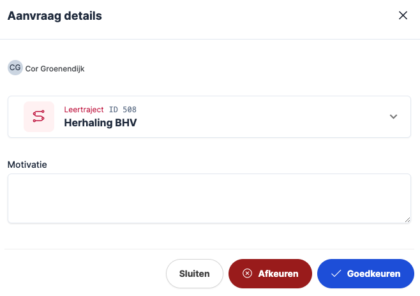
Task: Click the checkmark icon in Goedkeuren
Action: click(336, 274)
